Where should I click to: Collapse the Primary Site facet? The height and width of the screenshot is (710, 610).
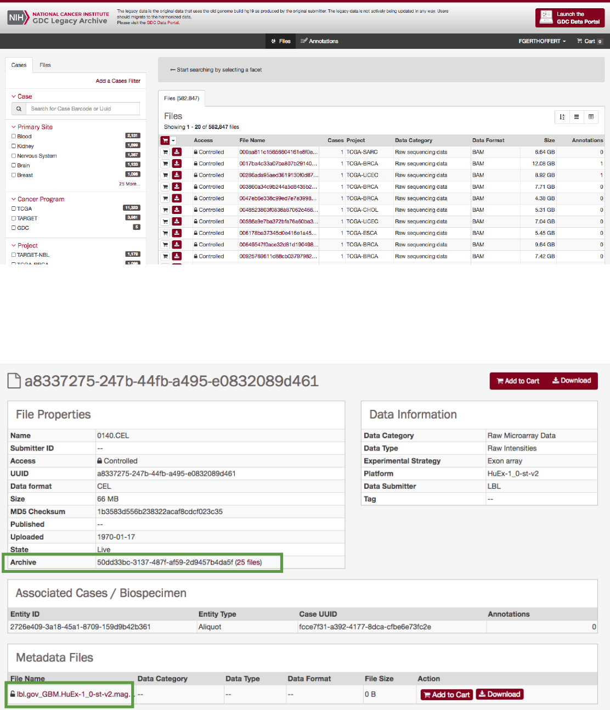pyautogui.click(x=32, y=127)
